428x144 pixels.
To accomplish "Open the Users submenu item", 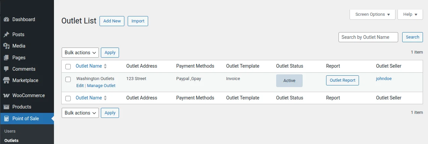I will pos(10,131).
